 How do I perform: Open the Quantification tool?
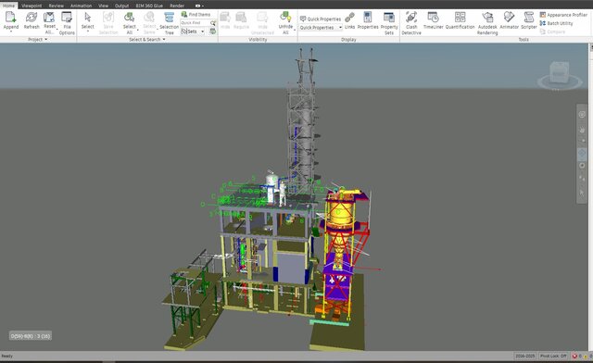[x=460, y=20]
